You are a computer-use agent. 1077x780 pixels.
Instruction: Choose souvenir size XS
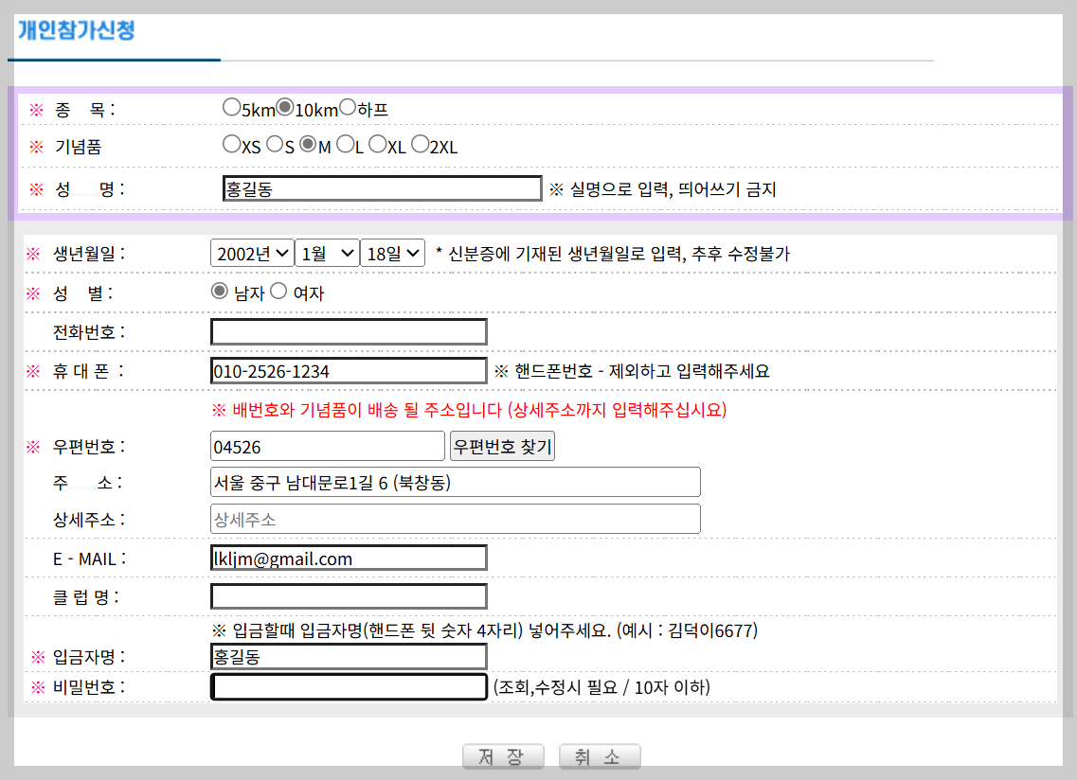pos(231,144)
